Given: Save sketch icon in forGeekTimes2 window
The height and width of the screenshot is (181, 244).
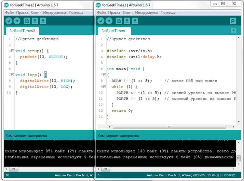Looking at the screenshot, I should (43, 21).
